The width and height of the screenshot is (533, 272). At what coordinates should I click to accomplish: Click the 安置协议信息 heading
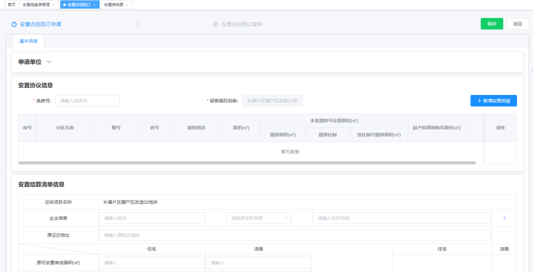[x=36, y=85]
